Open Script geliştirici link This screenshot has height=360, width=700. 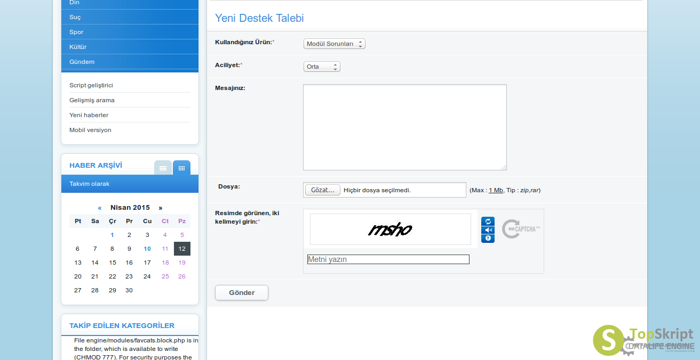[x=91, y=85]
